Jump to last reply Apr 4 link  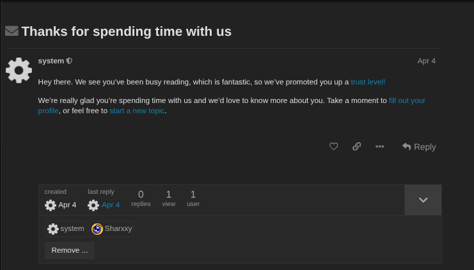pyautogui.click(x=111, y=205)
